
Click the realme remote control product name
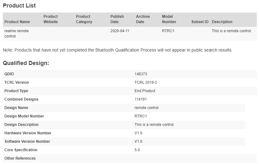tap(16, 33)
